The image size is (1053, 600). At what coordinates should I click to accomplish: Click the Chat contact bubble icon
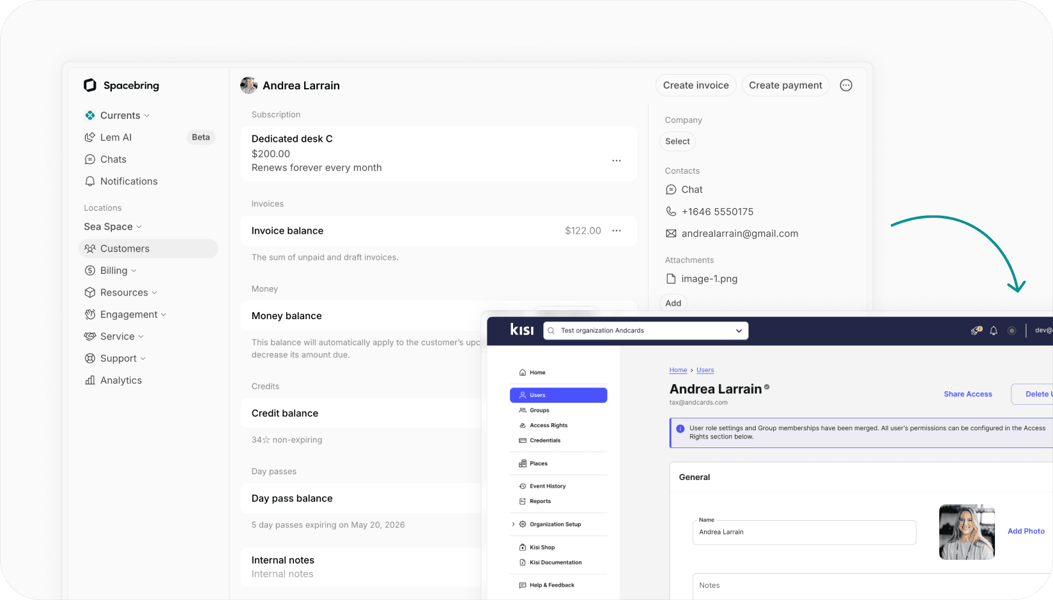(671, 190)
